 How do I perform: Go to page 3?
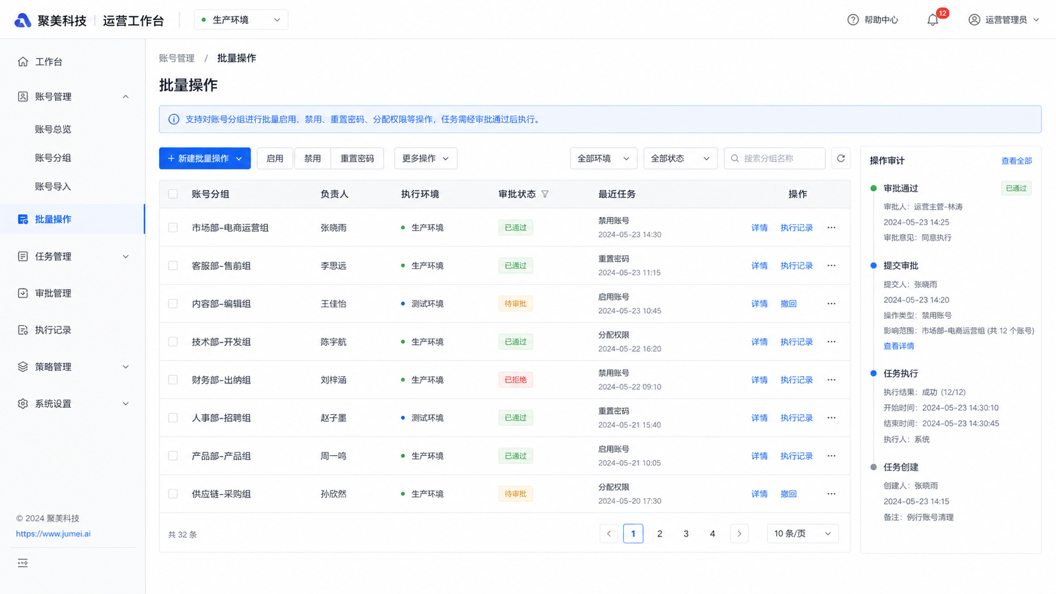(686, 534)
